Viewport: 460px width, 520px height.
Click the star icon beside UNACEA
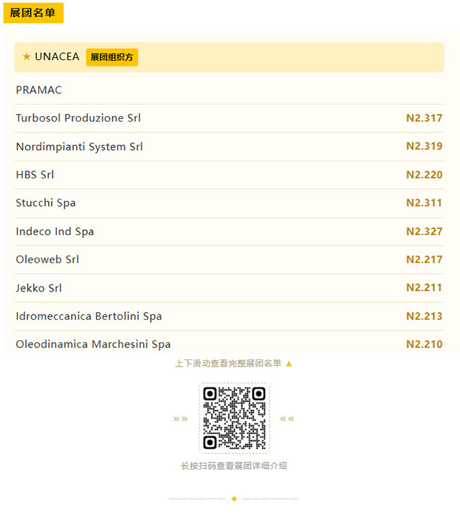(x=26, y=57)
